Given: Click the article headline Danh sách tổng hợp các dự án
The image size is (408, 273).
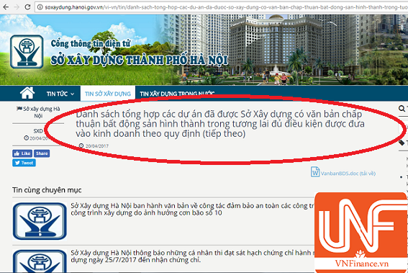Looking at the screenshot, I should pyautogui.click(x=220, y=124).
